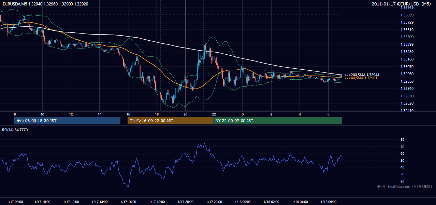Click RSI axis level 80
436x205 pixels.
402,140
